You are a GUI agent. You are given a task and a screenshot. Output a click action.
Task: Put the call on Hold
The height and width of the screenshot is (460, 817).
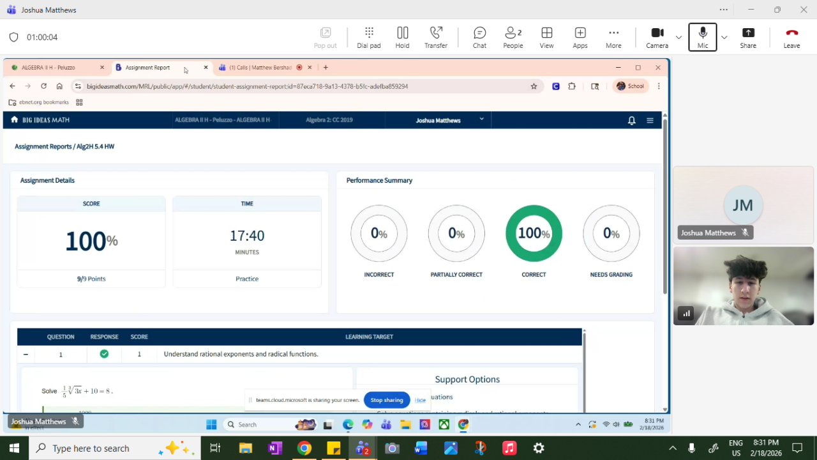(402, 37)
